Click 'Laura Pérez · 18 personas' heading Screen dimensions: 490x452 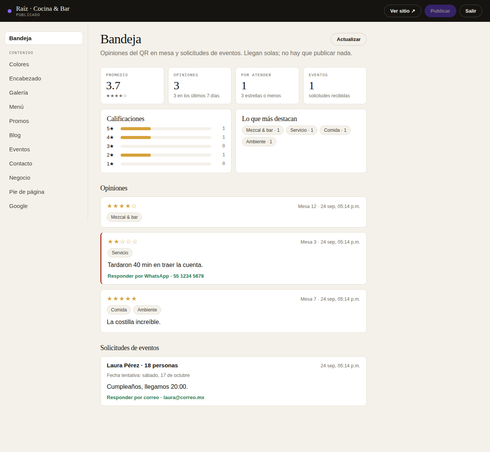[x=142, y=365]
